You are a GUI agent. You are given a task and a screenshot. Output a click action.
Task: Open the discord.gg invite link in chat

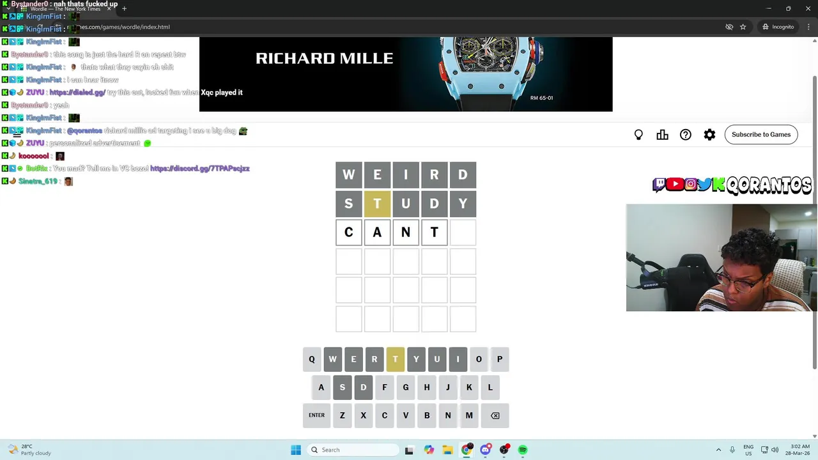tap(200, 169)
